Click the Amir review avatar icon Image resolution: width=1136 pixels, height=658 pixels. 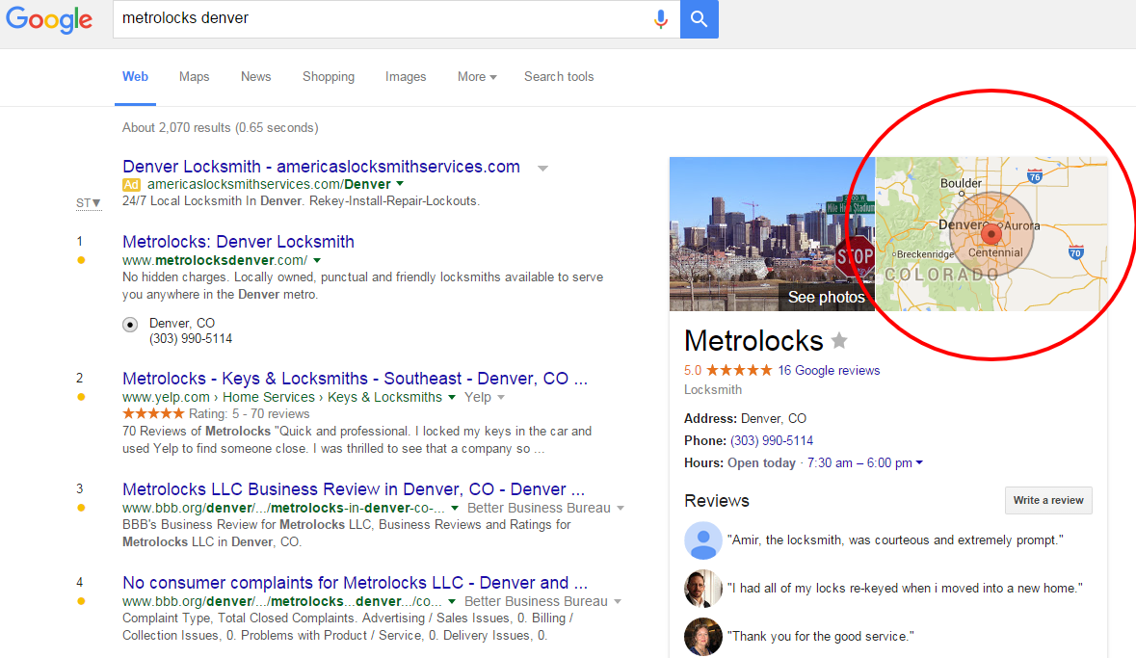(x=703, y=540)
